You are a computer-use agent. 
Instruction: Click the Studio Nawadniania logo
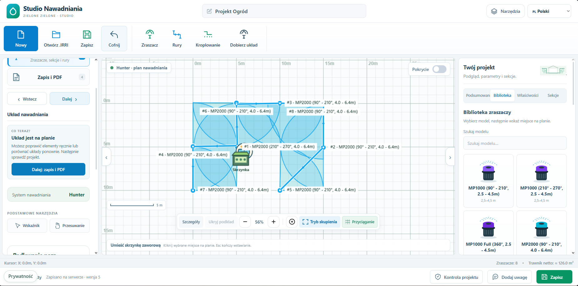point(13,11)
